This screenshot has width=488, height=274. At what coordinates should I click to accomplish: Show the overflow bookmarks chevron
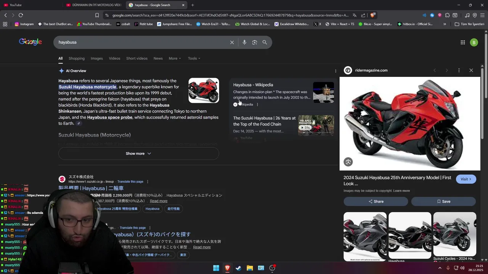pos(445,24)
